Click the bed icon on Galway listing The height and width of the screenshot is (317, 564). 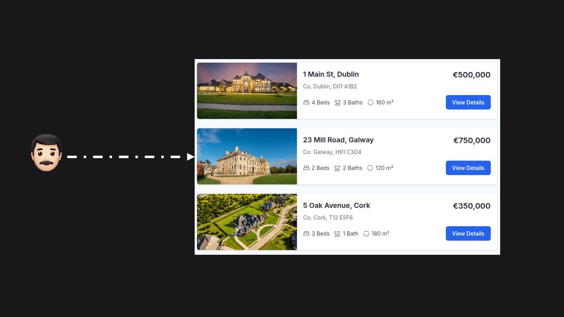(306, 168)
